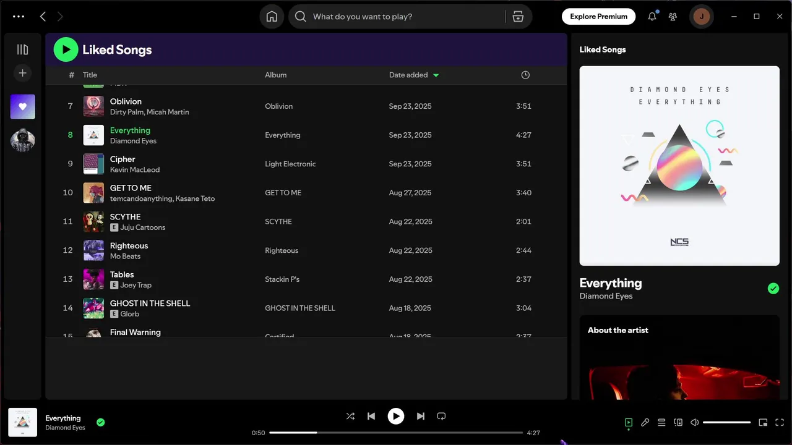Go back with the left arrow
The width and height of the screenshot is (792, 445).
click(x=43, y=17)
